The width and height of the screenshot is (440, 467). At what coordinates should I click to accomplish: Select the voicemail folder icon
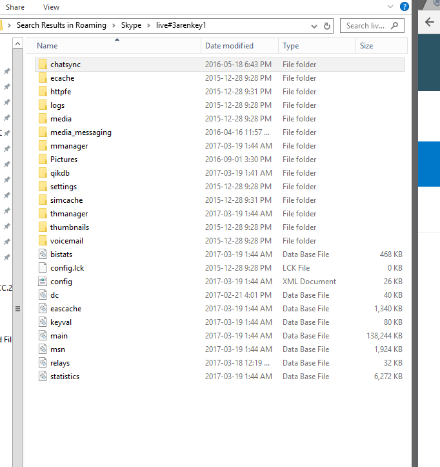(43, 241)
